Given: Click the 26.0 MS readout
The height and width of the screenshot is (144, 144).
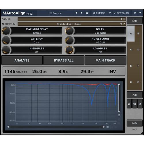Looking at the screenshot, I should click(39, 72).
